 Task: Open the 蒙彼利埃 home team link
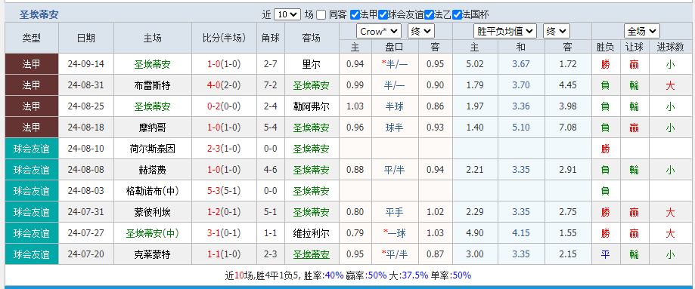pos(152,213)
